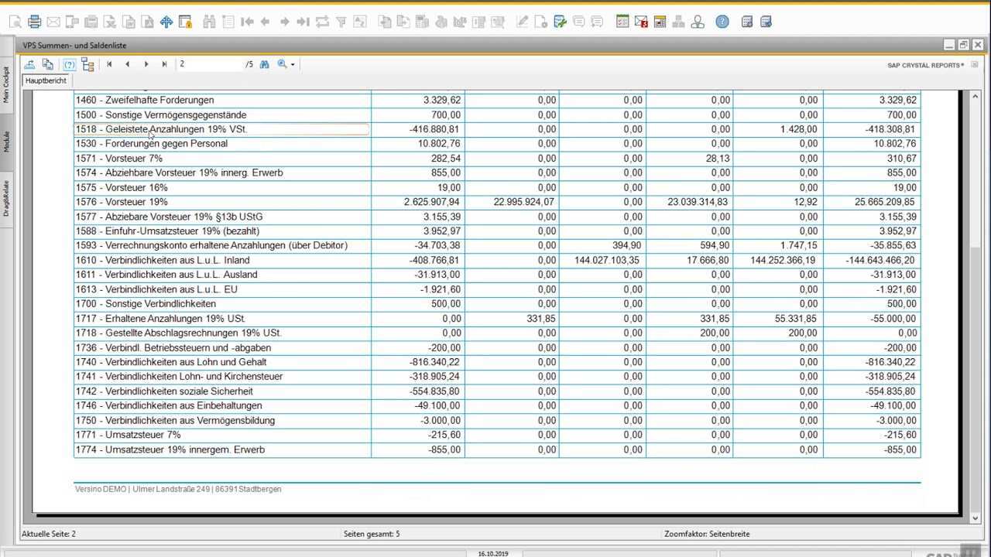
Task: Jump to the last report page
Action: pyautogui.click(x=164, y=64)
